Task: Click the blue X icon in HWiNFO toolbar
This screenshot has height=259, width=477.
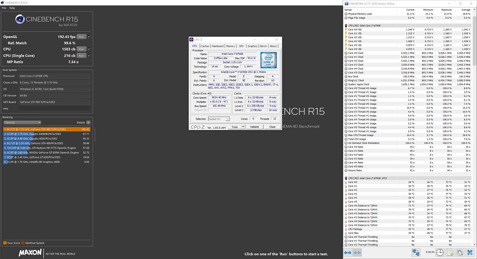Action: 470,253
